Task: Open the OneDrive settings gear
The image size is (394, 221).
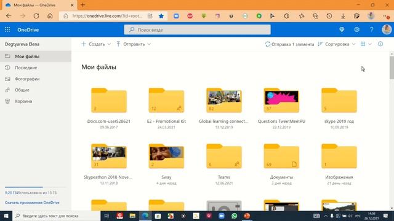Action: pos(357,29)
